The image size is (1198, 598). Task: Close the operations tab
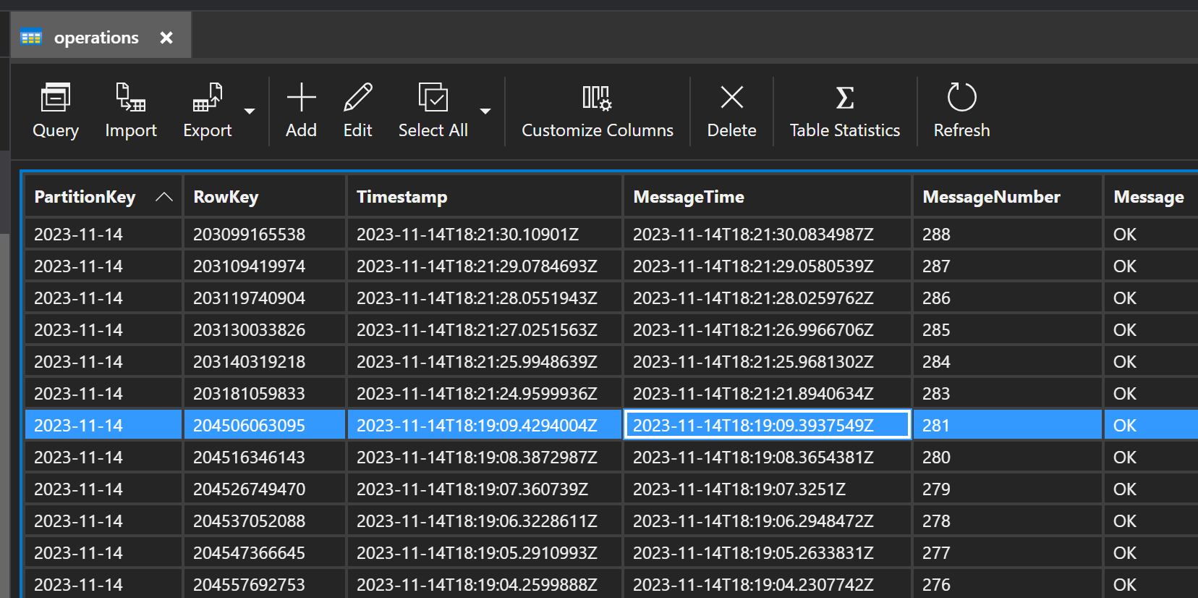coord(166,38)
